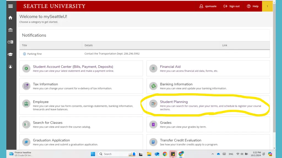Click the Transfer Credit Evaluation icon
The image size is (282, 158).
[153, 142]
